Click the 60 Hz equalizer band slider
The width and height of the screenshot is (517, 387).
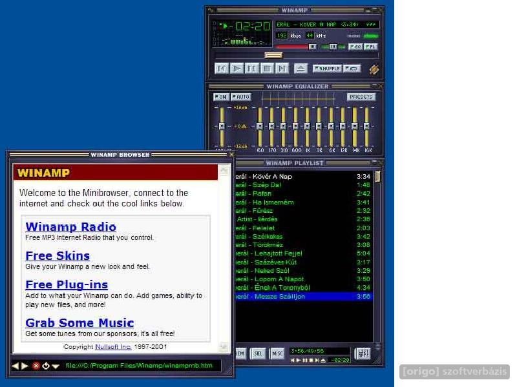point(260,126)
